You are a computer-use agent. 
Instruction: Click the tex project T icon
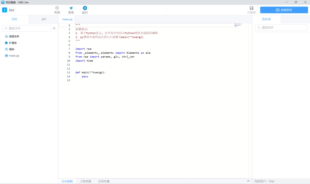tap(4, 10)
